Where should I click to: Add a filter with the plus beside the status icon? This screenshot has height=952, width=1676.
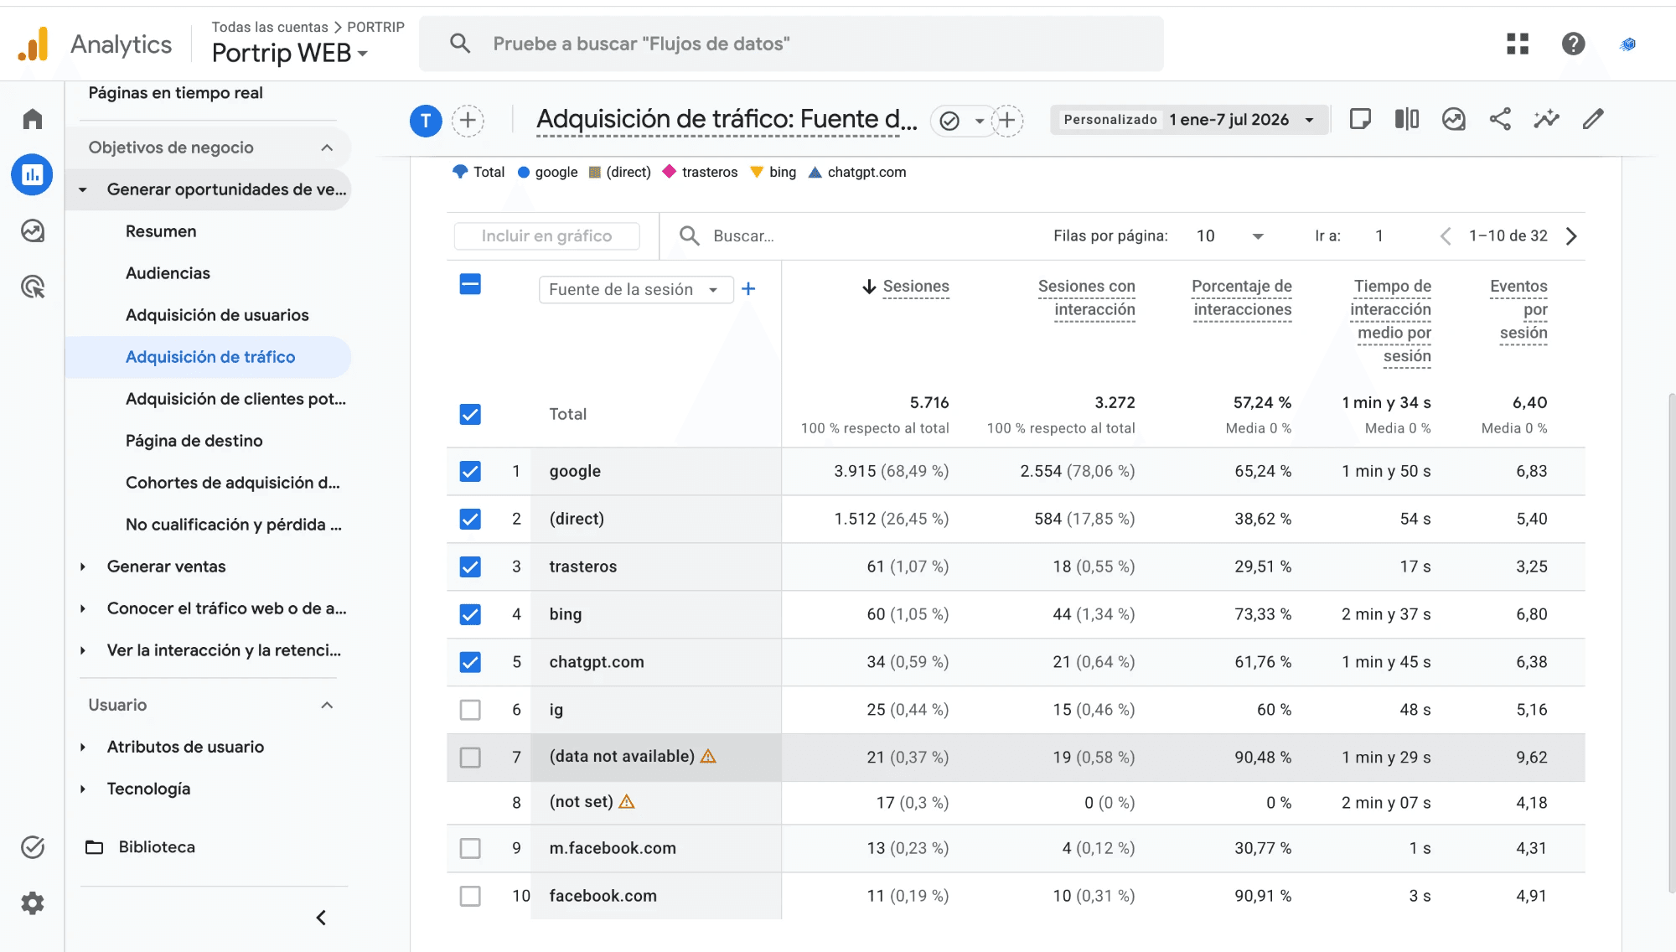pyautogui.click(x=1007, y=121)
